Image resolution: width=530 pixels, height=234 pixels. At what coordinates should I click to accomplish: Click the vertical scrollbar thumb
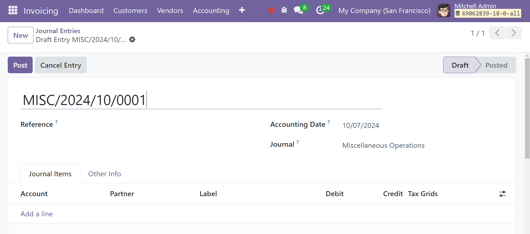[527, 108]
